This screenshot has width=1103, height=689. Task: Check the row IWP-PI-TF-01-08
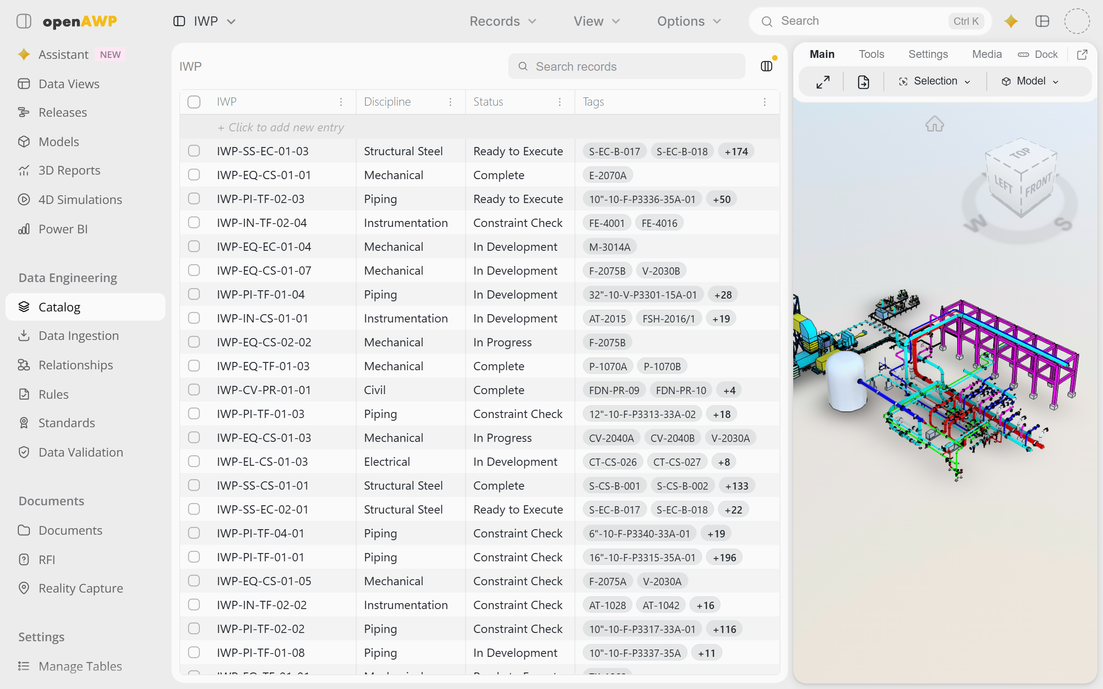tap(194, 652)
